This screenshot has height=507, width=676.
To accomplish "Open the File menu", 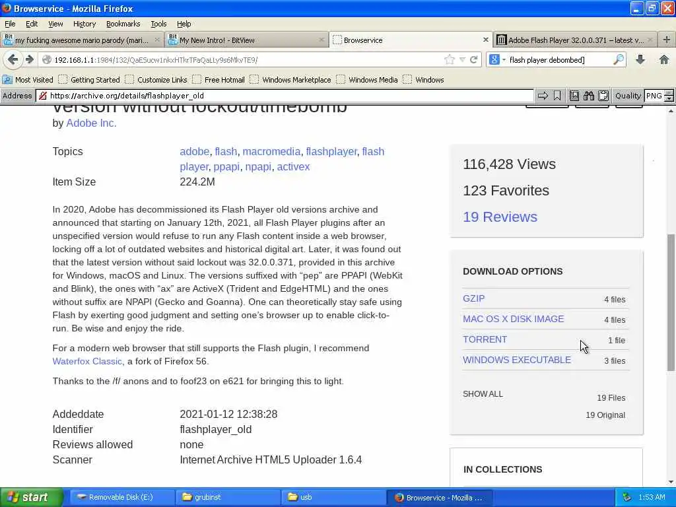I will click(10, 24).
